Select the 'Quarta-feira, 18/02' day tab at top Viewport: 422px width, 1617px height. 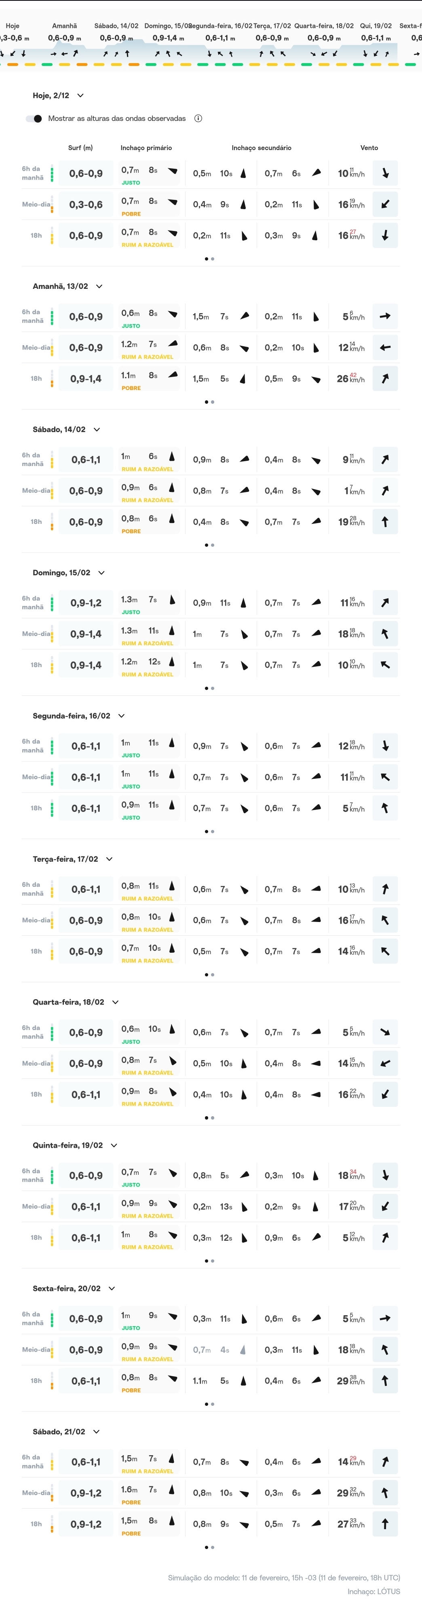coord(323,26)
